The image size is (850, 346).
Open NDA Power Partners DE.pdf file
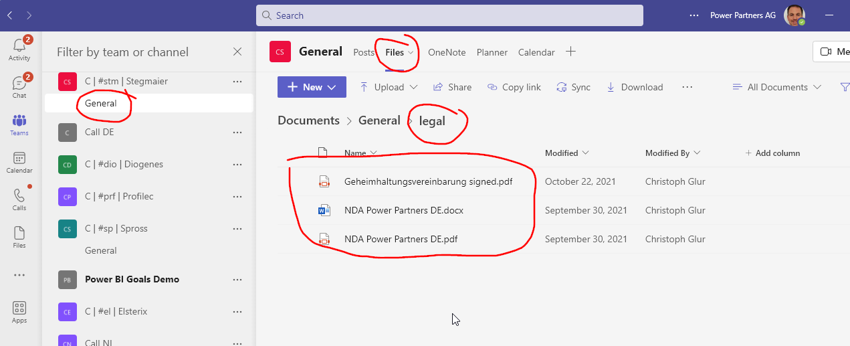point(401,239)
